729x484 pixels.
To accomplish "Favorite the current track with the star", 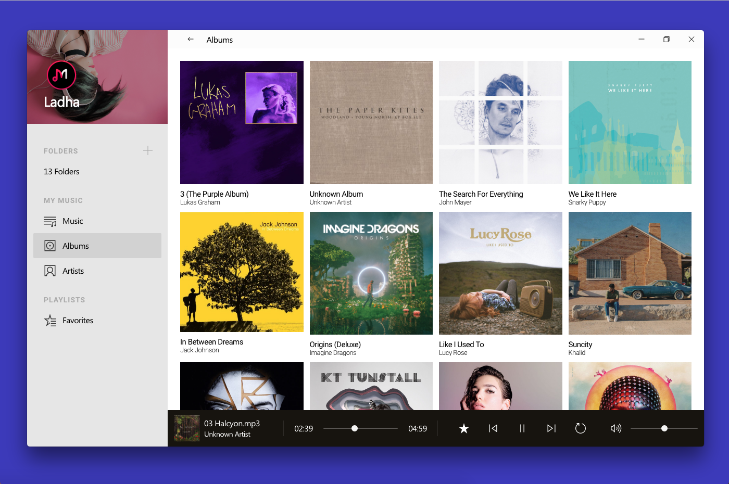I will tap(464, 428).
